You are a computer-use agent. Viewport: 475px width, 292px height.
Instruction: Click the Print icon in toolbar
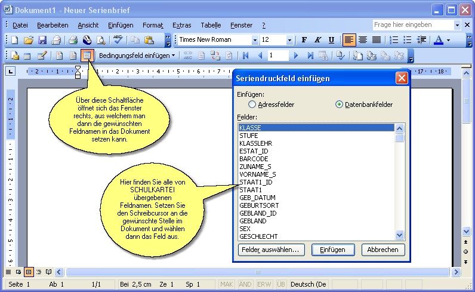tap(73, 40)
